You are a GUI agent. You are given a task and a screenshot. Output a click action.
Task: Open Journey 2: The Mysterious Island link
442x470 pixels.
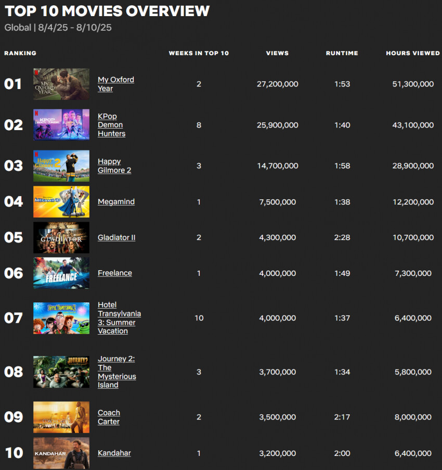pos(117,372)
